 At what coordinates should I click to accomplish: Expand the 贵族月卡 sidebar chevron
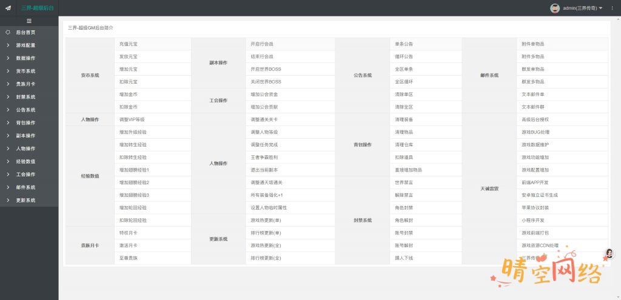tap(8, 84)
